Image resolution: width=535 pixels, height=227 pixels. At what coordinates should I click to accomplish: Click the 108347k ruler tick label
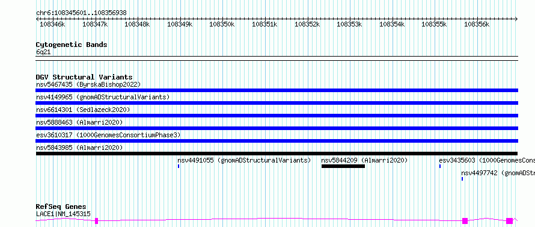[x=95, y=24]
